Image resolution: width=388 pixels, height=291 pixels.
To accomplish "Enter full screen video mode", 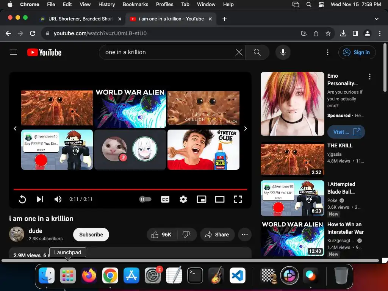I will pyautogui.click(x=238, y=199).
